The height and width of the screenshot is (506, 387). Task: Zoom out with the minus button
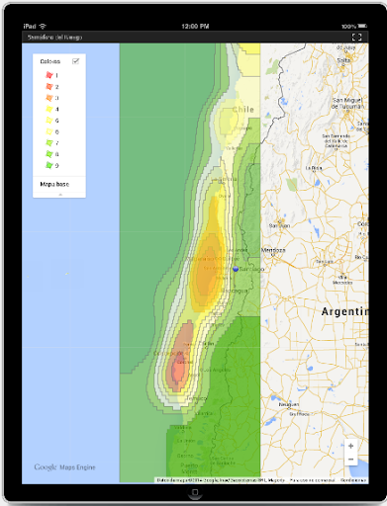click(x=350, y=459)
